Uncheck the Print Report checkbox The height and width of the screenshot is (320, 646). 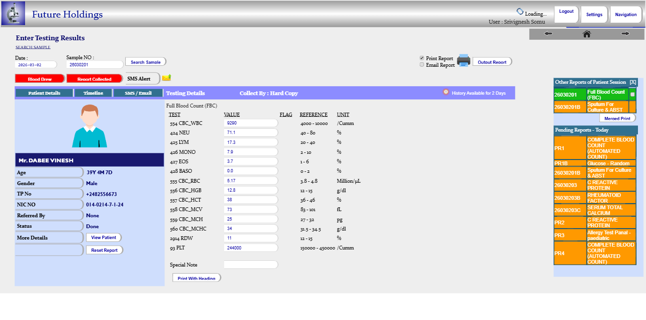pyautogui.click(x=422, y=58)
